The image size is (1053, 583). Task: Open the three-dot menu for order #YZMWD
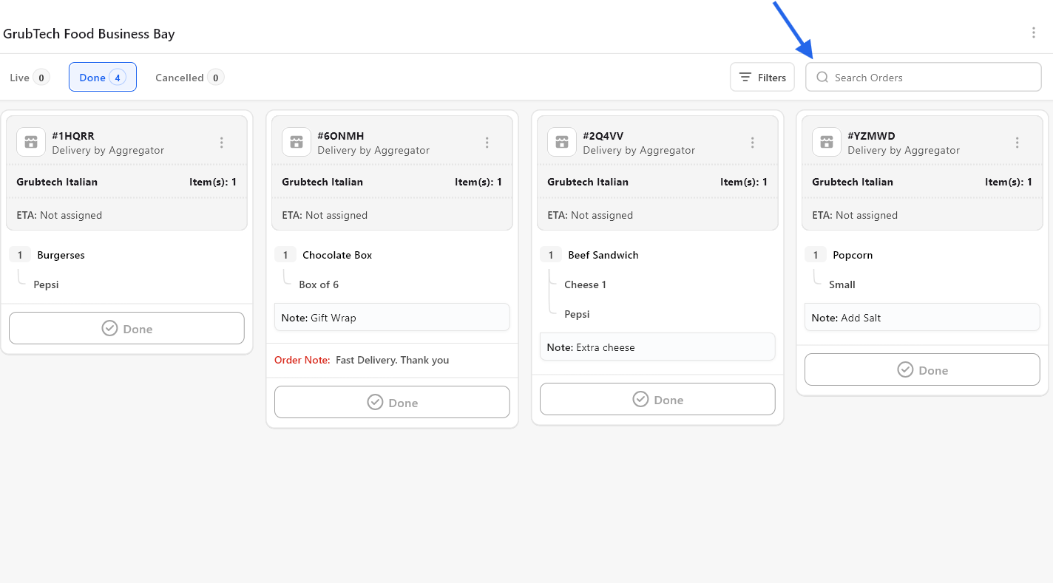[x=1017, y=143]
